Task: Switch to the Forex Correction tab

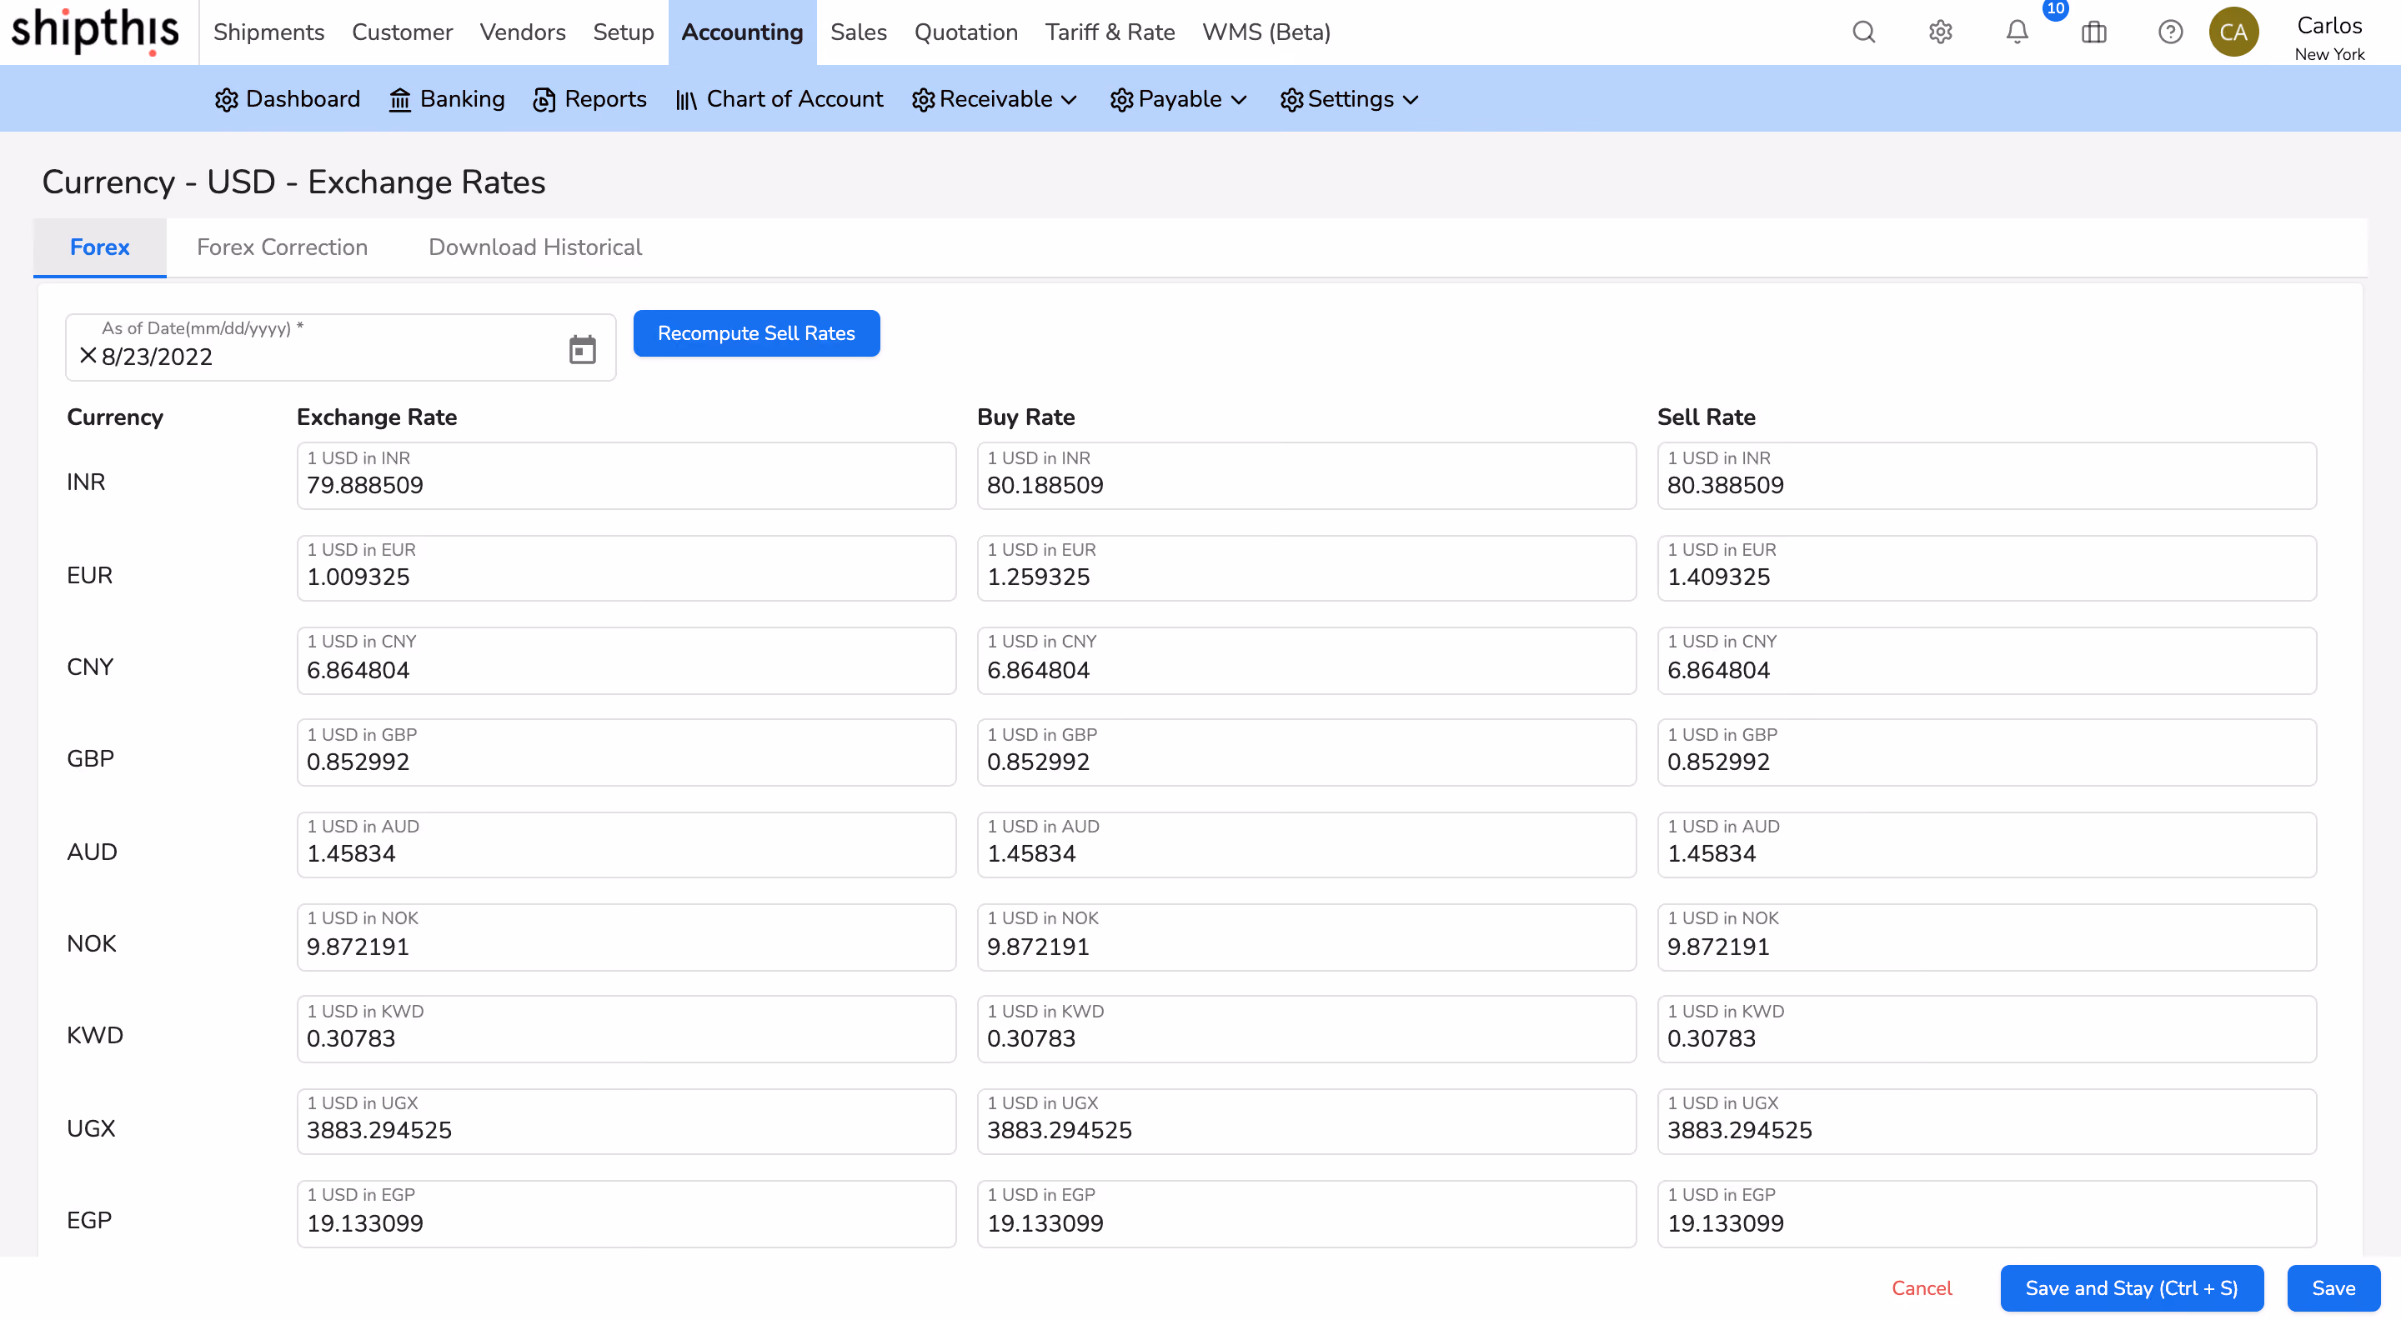Action: [283, 247]
